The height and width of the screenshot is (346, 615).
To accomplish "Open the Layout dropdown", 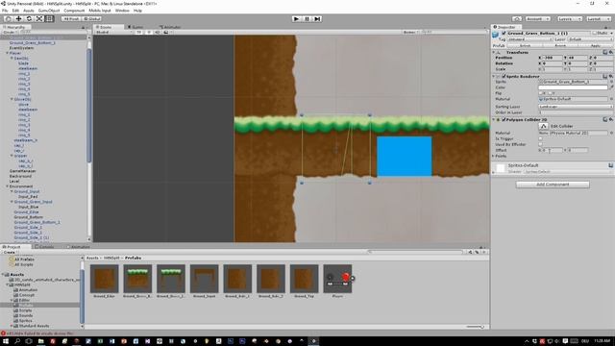I will pos(598,19).
